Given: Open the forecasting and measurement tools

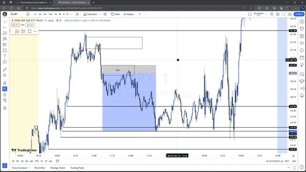Looking at the screenshot, I should pyautogui.click(x=5, y=44).
